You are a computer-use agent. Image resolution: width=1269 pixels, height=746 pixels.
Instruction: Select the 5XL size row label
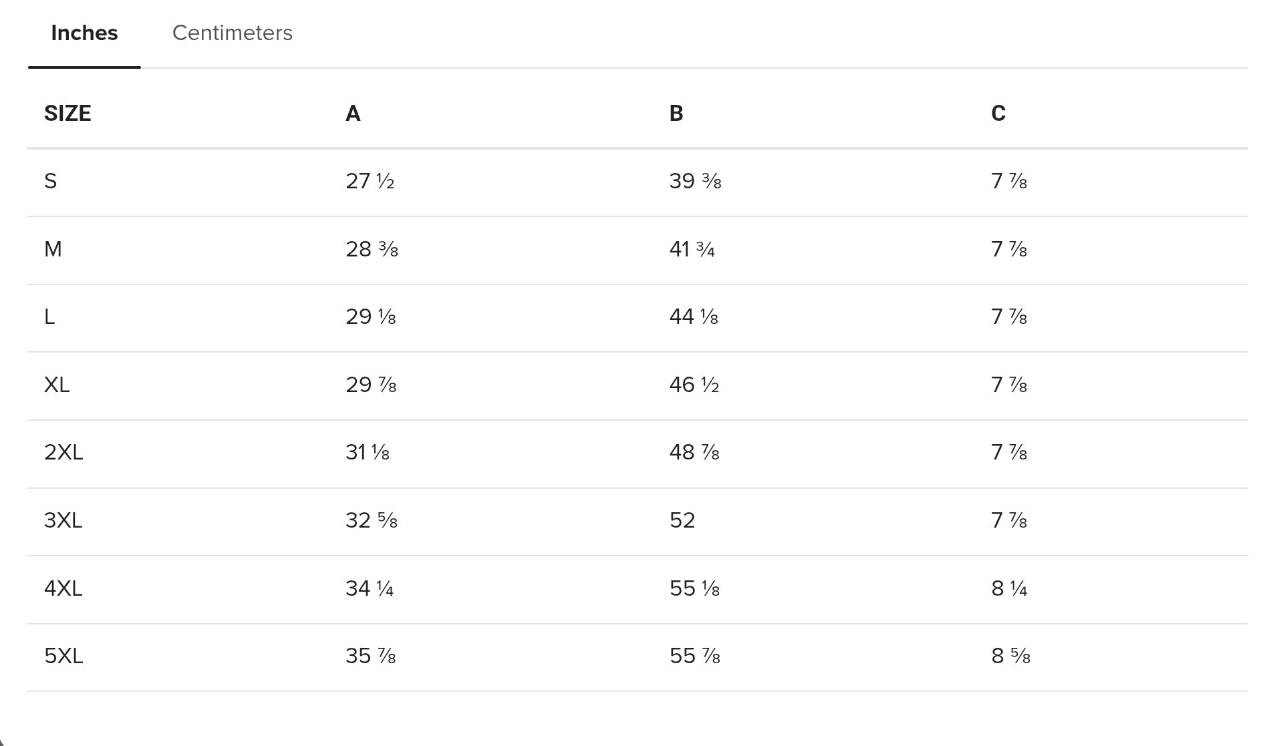[x=63, y=656]
